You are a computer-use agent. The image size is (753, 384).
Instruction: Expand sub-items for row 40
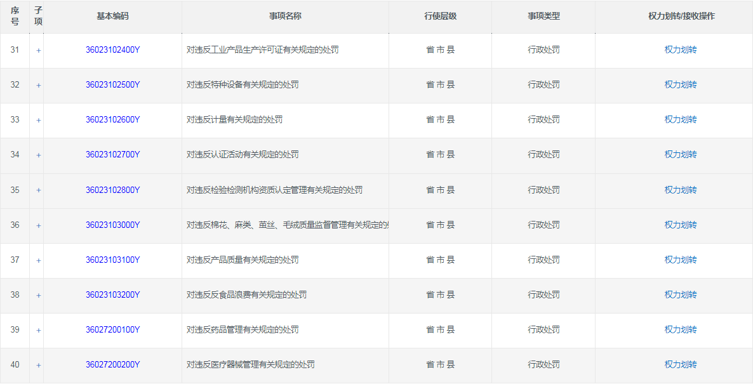click(x=38, y=365)
